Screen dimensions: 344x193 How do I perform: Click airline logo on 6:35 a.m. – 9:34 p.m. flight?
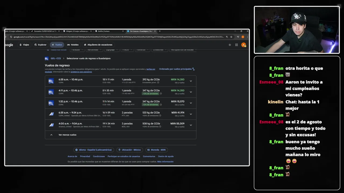tap(51, 114)
